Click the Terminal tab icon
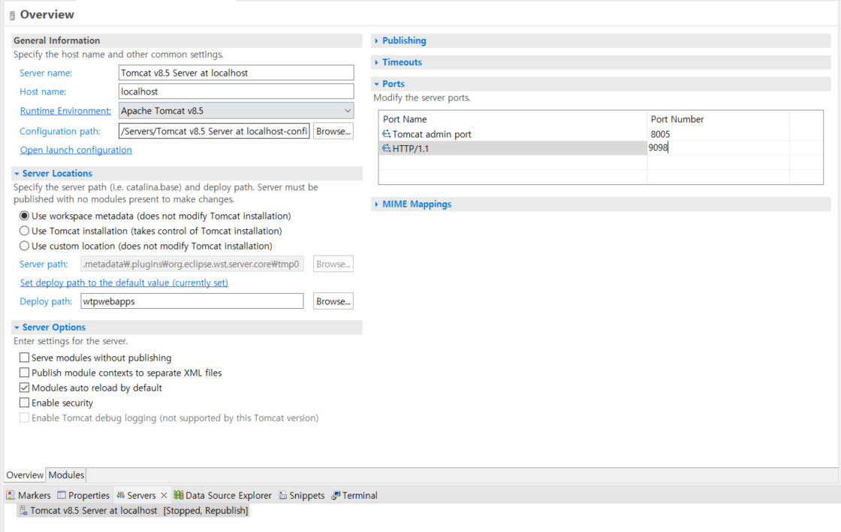The height and width of the screenshot is (532, 841). pyautogui.click(x=336, y=495)
